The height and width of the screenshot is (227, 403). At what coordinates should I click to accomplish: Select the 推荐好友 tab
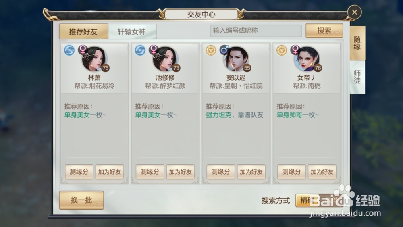click(x=83, y=31)
